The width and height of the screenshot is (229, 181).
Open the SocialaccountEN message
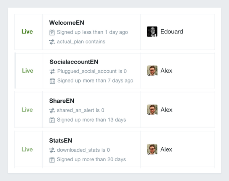tap(74, 62)
